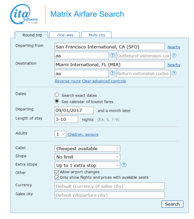194x219 pixels.
Task: Open Children, seniors link
Action: pyautogui.click(x=83, y=135)
